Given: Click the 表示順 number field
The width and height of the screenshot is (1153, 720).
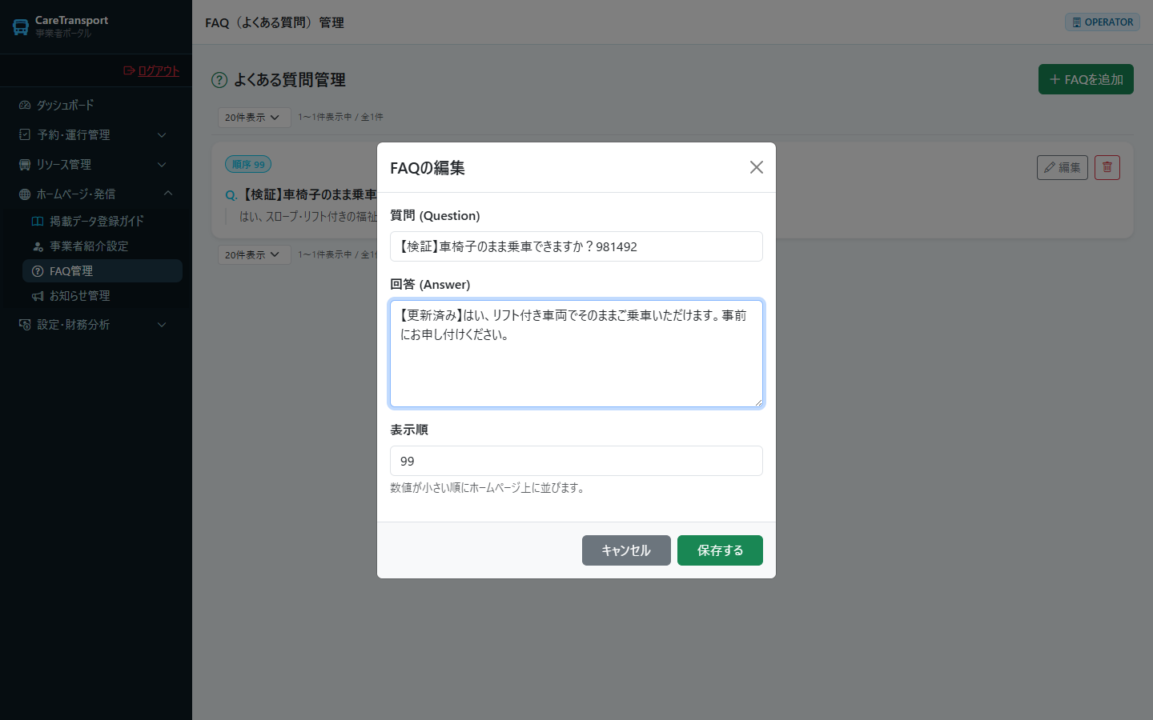Looking at the screenshot, I should point(576,461).
